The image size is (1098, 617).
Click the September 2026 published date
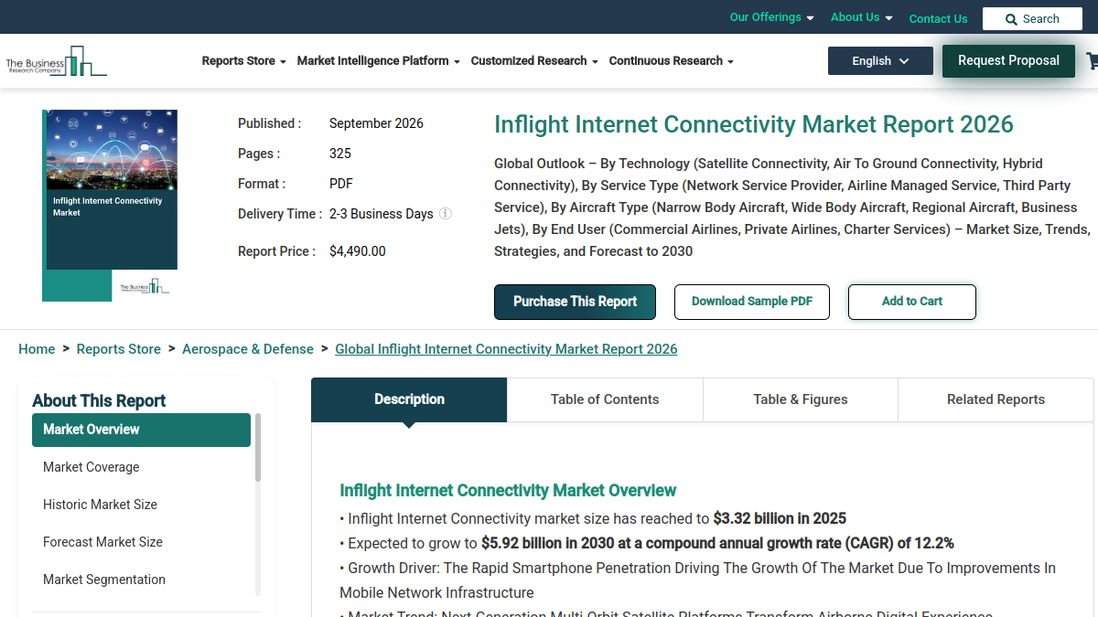tap(376, 123)
